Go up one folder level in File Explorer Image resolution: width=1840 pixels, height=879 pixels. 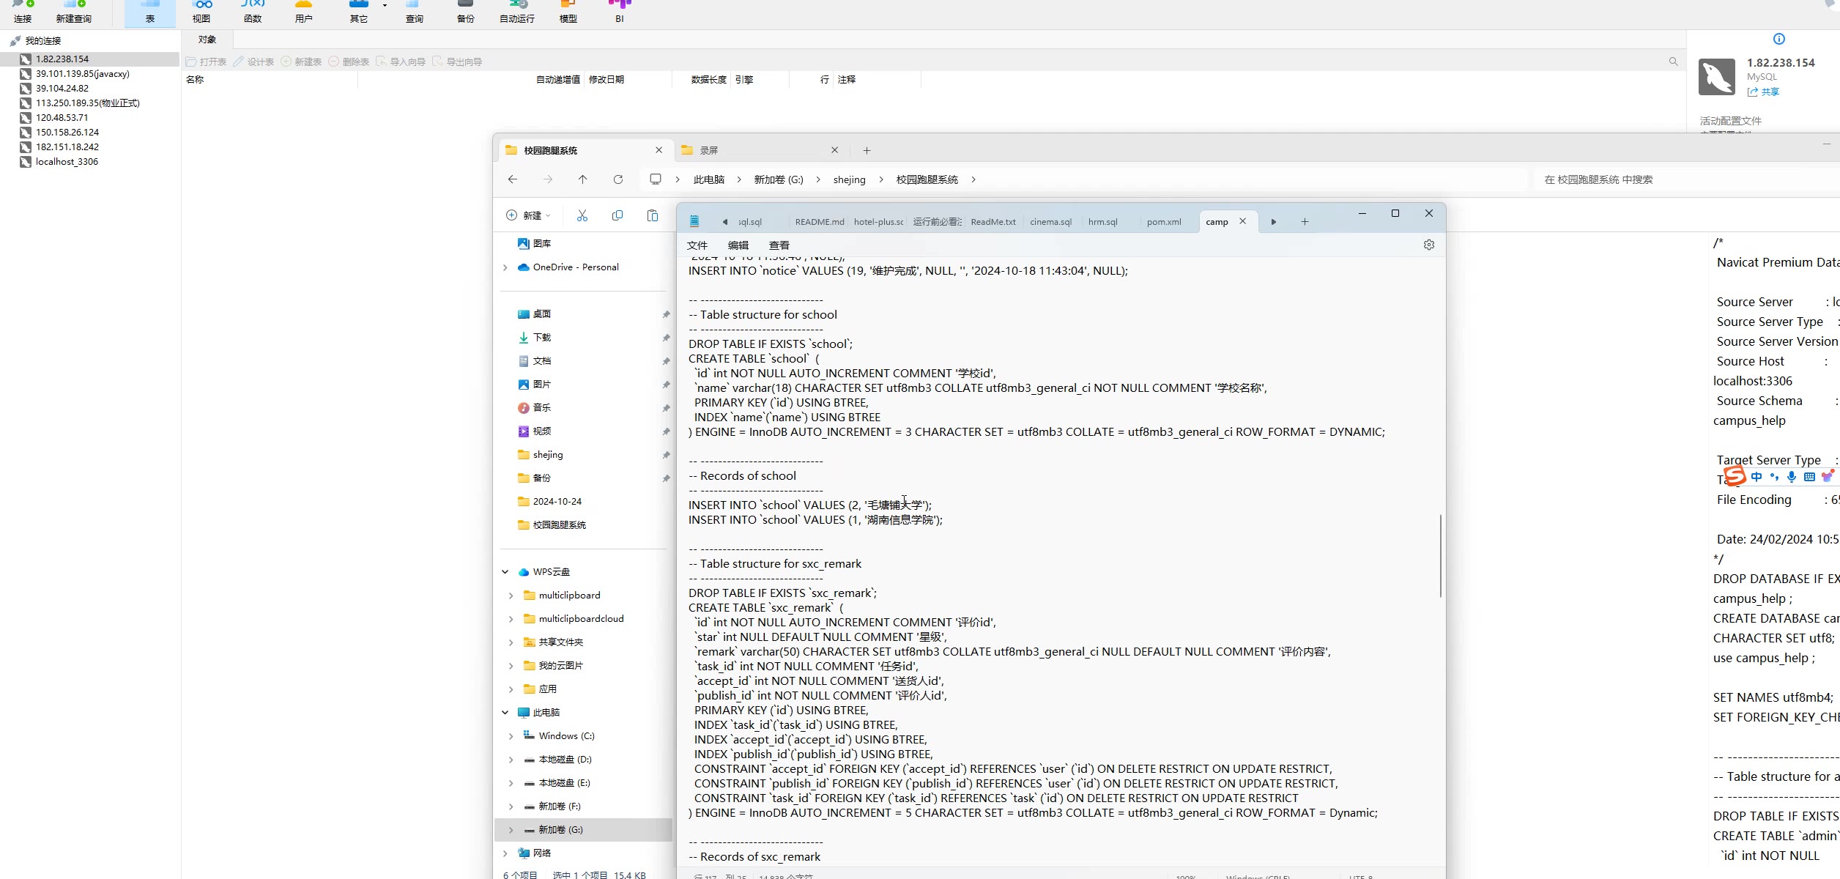tap(583, 179)
